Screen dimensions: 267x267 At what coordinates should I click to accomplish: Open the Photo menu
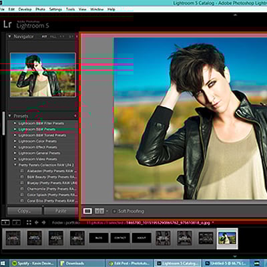pos(40,9)
